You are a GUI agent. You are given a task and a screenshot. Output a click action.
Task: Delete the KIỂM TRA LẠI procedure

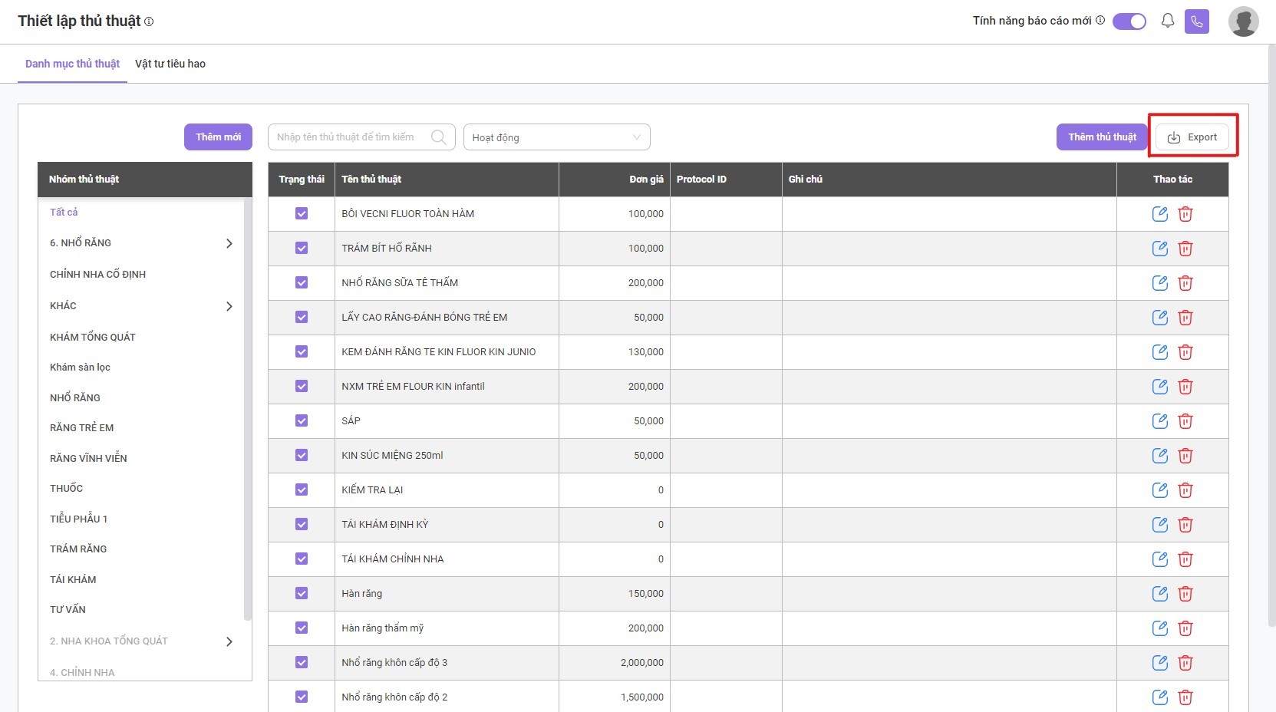(x=1185, y=490)
